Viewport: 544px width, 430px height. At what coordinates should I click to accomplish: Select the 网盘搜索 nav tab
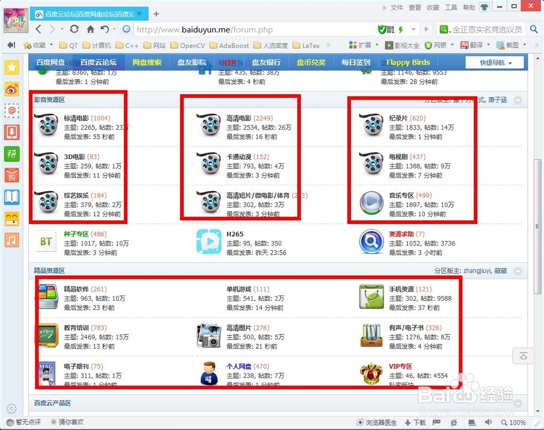tap(147, 62)
